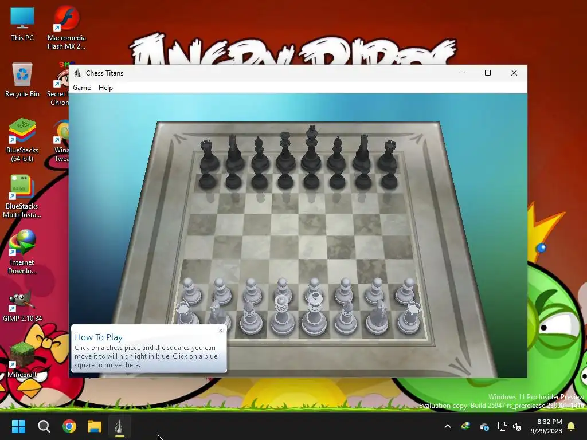Select the Recycle Bin desktop icon
Viewport: 587px width, 440px height.
[22, 80]
